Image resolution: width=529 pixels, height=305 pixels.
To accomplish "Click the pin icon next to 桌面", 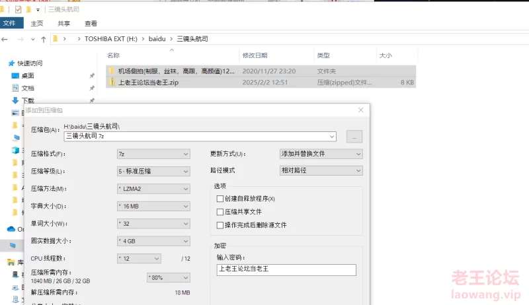I will click(x=92, y=76).
